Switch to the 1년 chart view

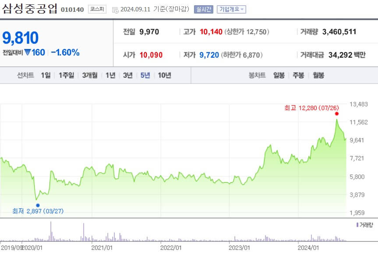pyautogui.click(x=110, y=75)
